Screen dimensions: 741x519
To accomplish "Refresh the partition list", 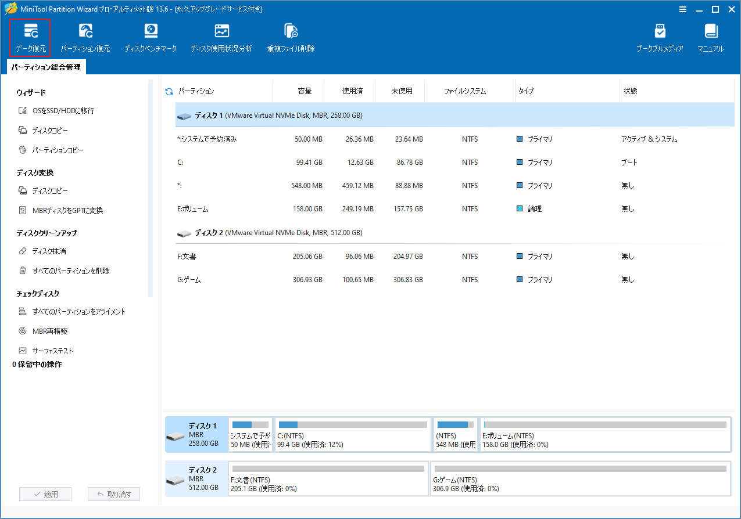I will tap(168, 91).
